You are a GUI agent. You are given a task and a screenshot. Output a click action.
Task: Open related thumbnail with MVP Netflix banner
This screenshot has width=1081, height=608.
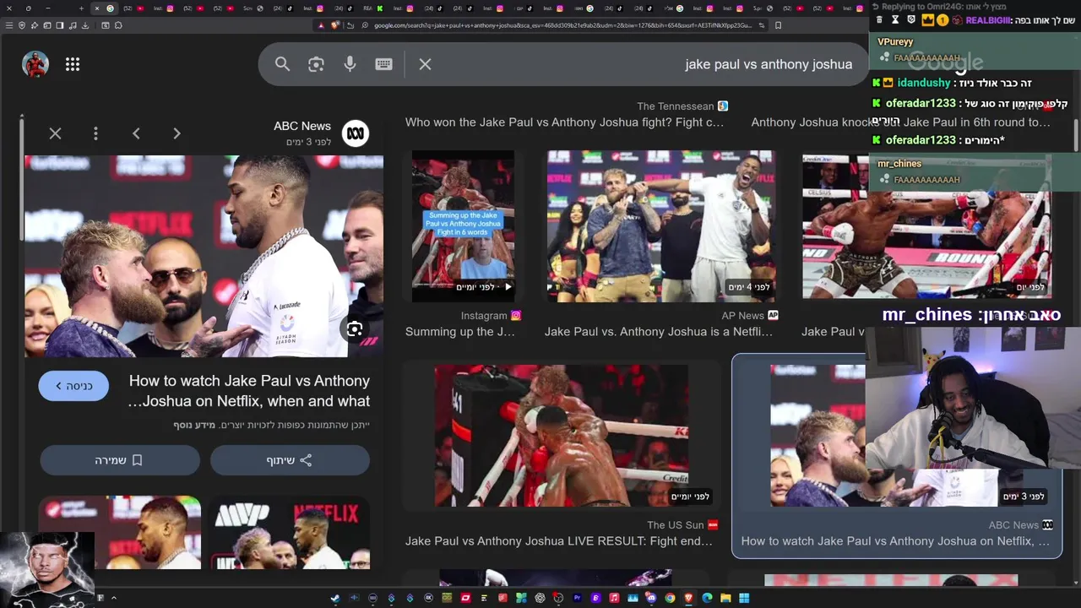point(290,533)
